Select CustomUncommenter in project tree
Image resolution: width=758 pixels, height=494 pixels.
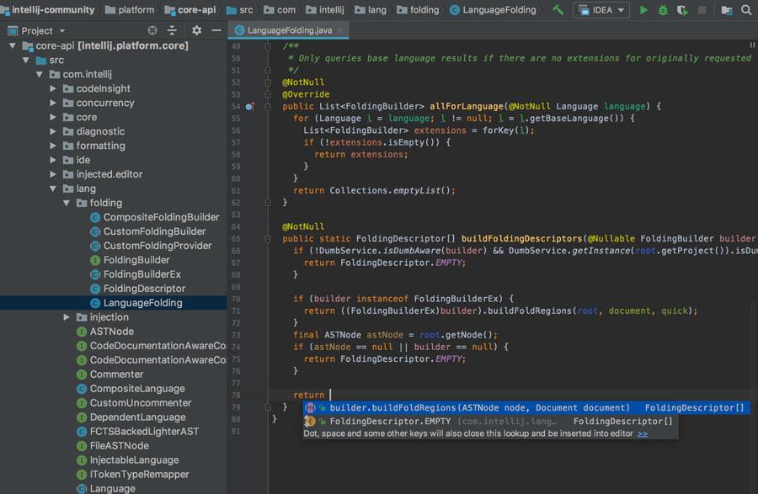(x=135, y=403)
